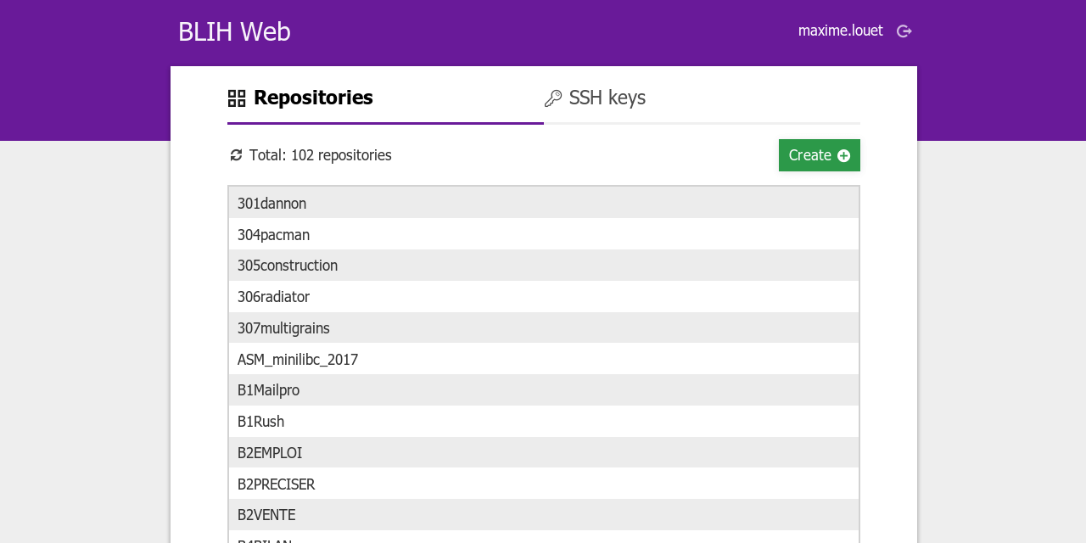Select the B1Rush repository row
Viewport: 1086px width, 543px height.
coord(543,422)
